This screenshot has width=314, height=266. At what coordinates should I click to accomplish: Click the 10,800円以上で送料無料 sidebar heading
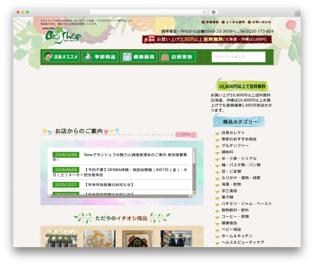pos(242,86)
